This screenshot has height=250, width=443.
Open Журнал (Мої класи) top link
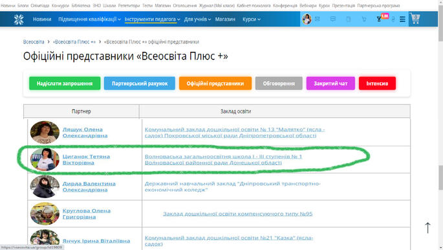click(217, 5)
